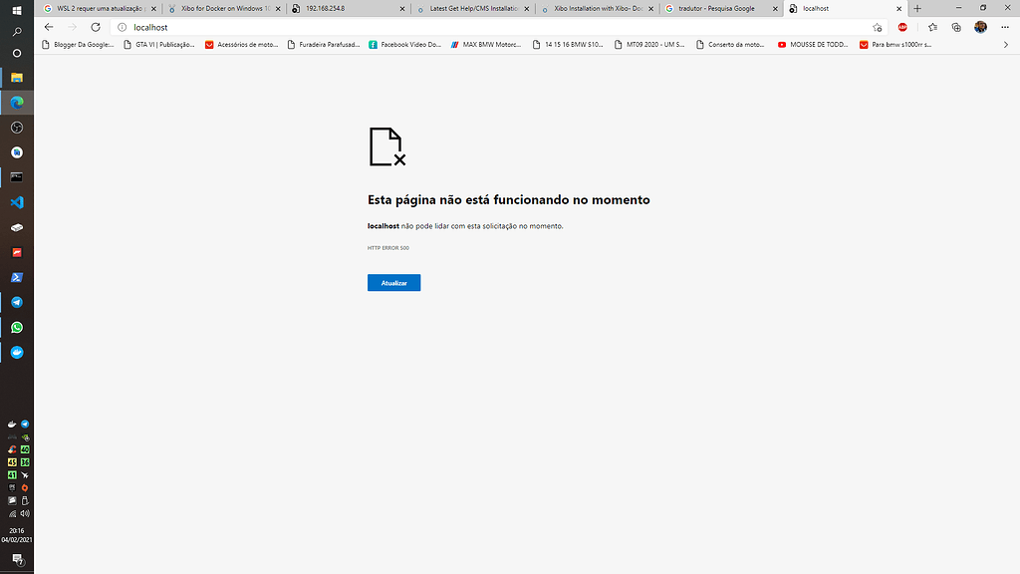Switch to the Xibo for Docker on Windows tab
The height and width of the screenshot is (574, 1020).
point(222,8)
